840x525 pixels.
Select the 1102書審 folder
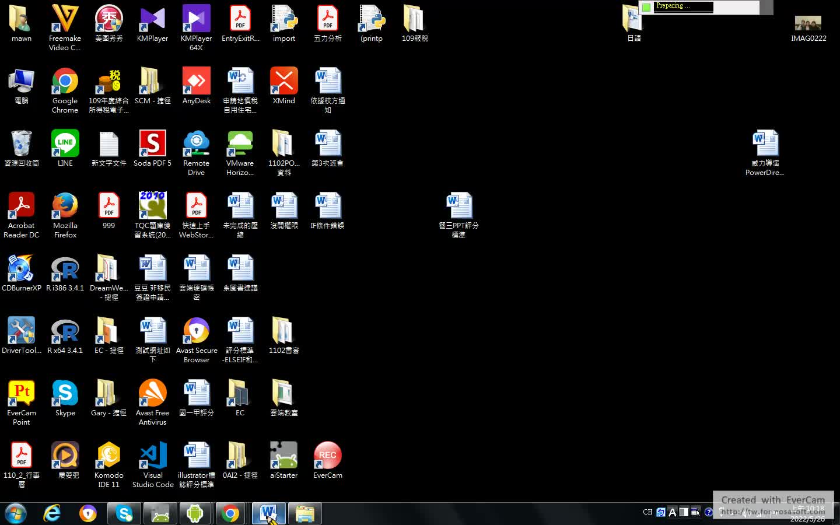[284, 335]
